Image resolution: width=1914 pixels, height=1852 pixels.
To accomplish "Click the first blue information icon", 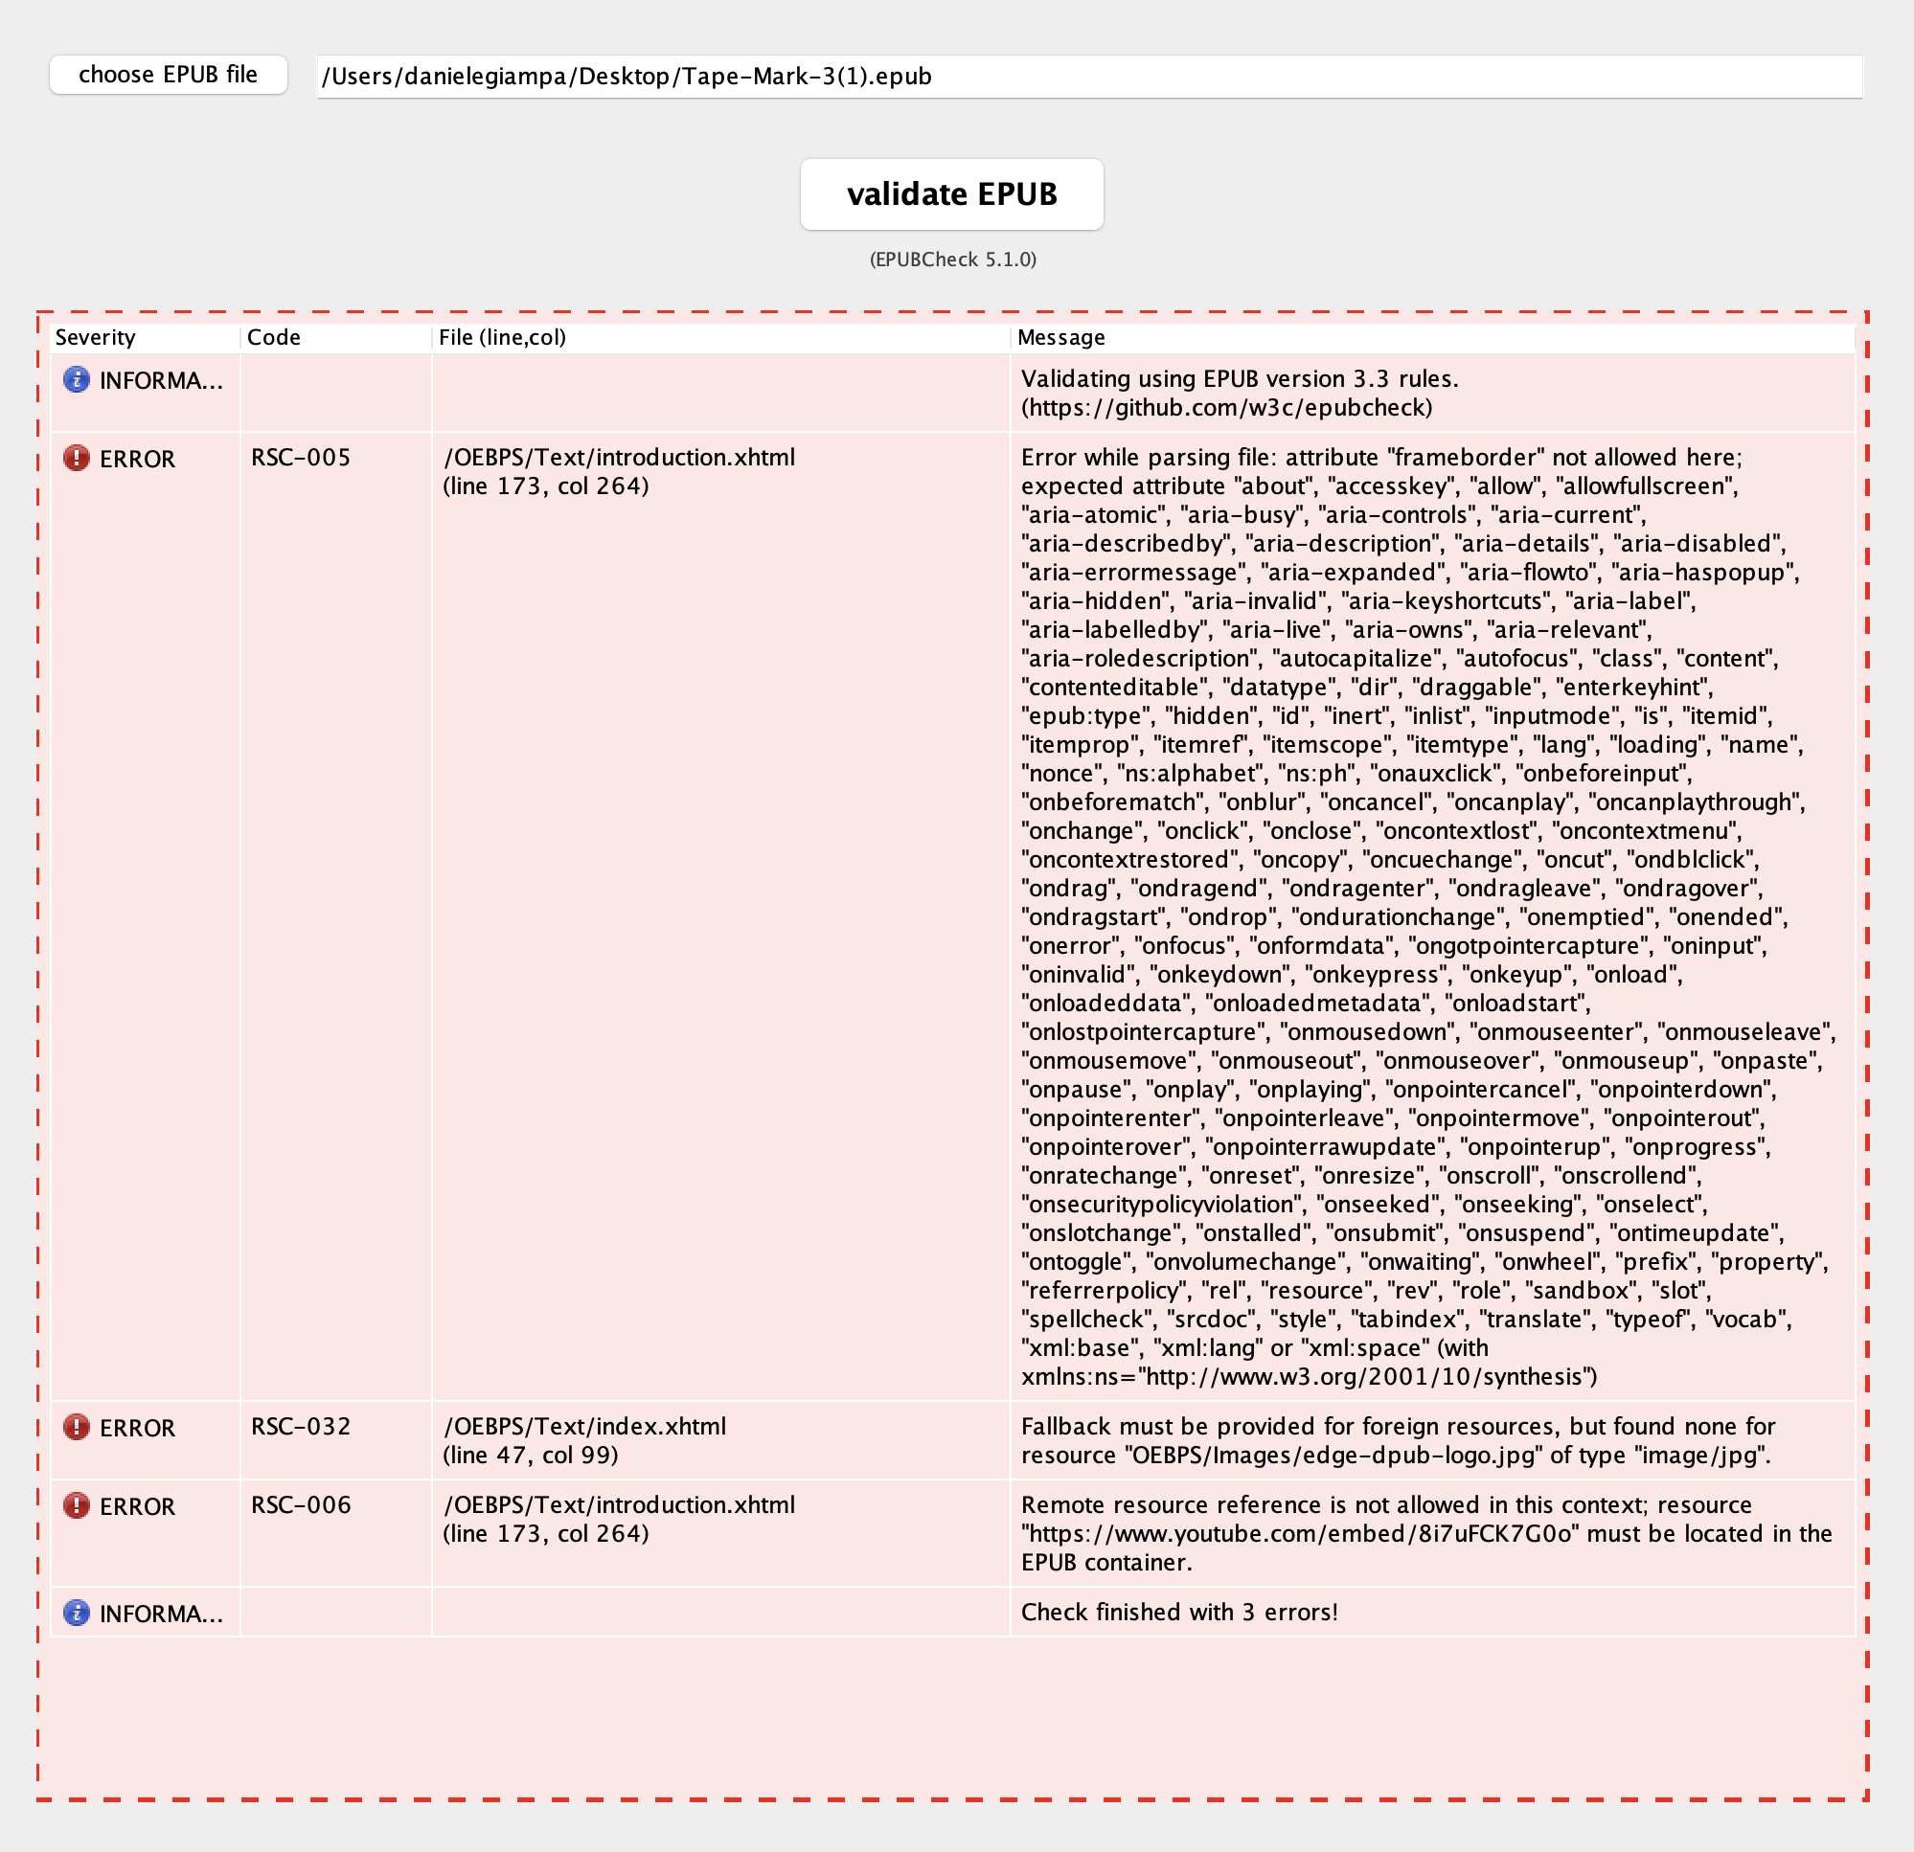I will pos(77,380).
